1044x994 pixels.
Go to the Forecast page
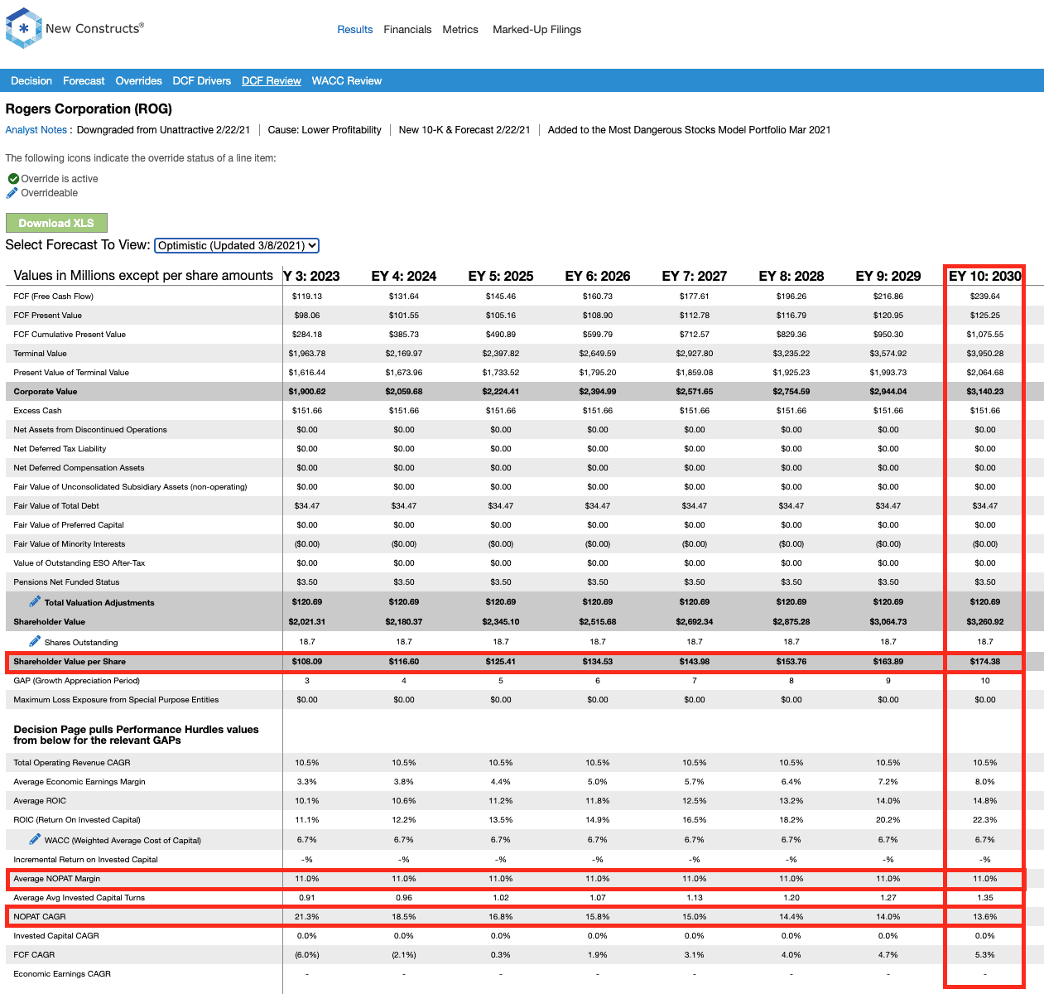pyautogui.click(x=84, y=81)
